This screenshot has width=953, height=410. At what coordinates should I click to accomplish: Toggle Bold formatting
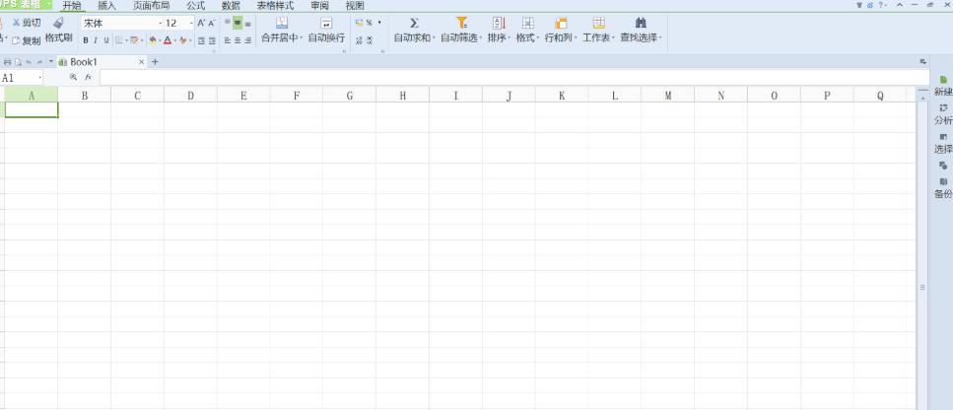tap(86, 40)
